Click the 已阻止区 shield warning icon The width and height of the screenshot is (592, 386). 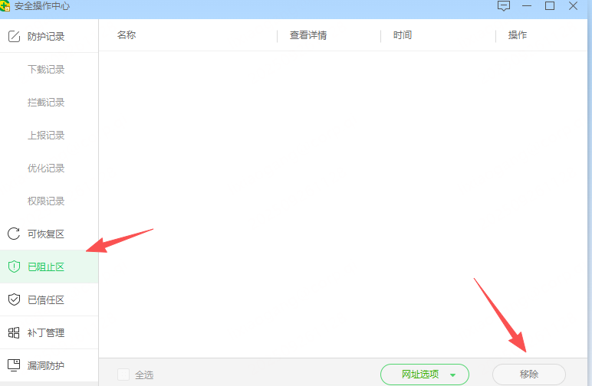[14, 267]
